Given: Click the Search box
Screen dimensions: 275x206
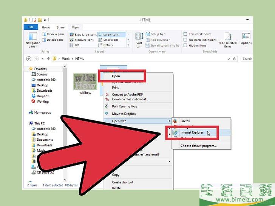Looking at the screenshot, I should click(x=247, y=59).
